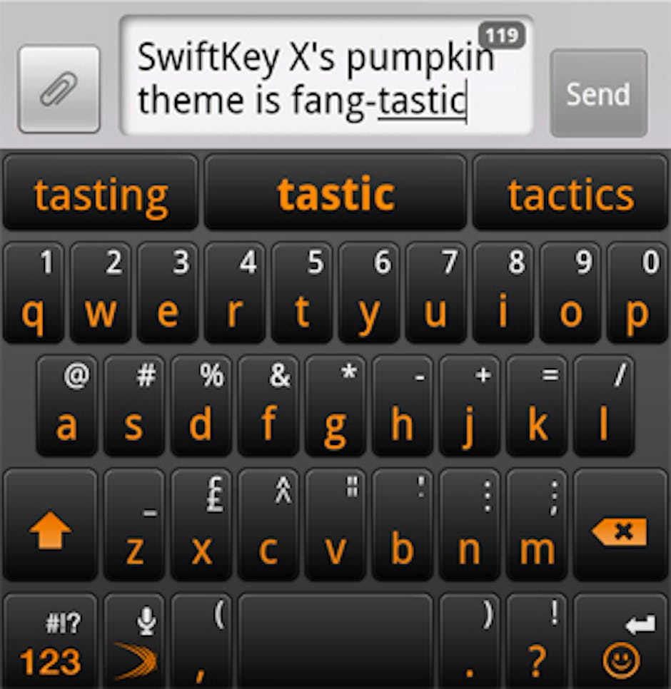Tap the period key
This screenshot has height=689, width=671.
click(x=469, y=641)
